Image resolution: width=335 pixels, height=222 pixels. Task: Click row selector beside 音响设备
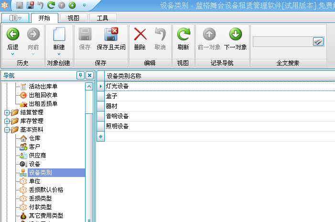coord(101,116)
